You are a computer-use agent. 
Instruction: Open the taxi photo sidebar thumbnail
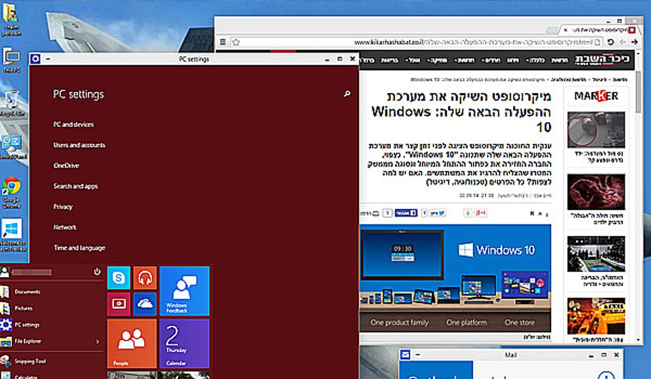(x=596, y=316)
